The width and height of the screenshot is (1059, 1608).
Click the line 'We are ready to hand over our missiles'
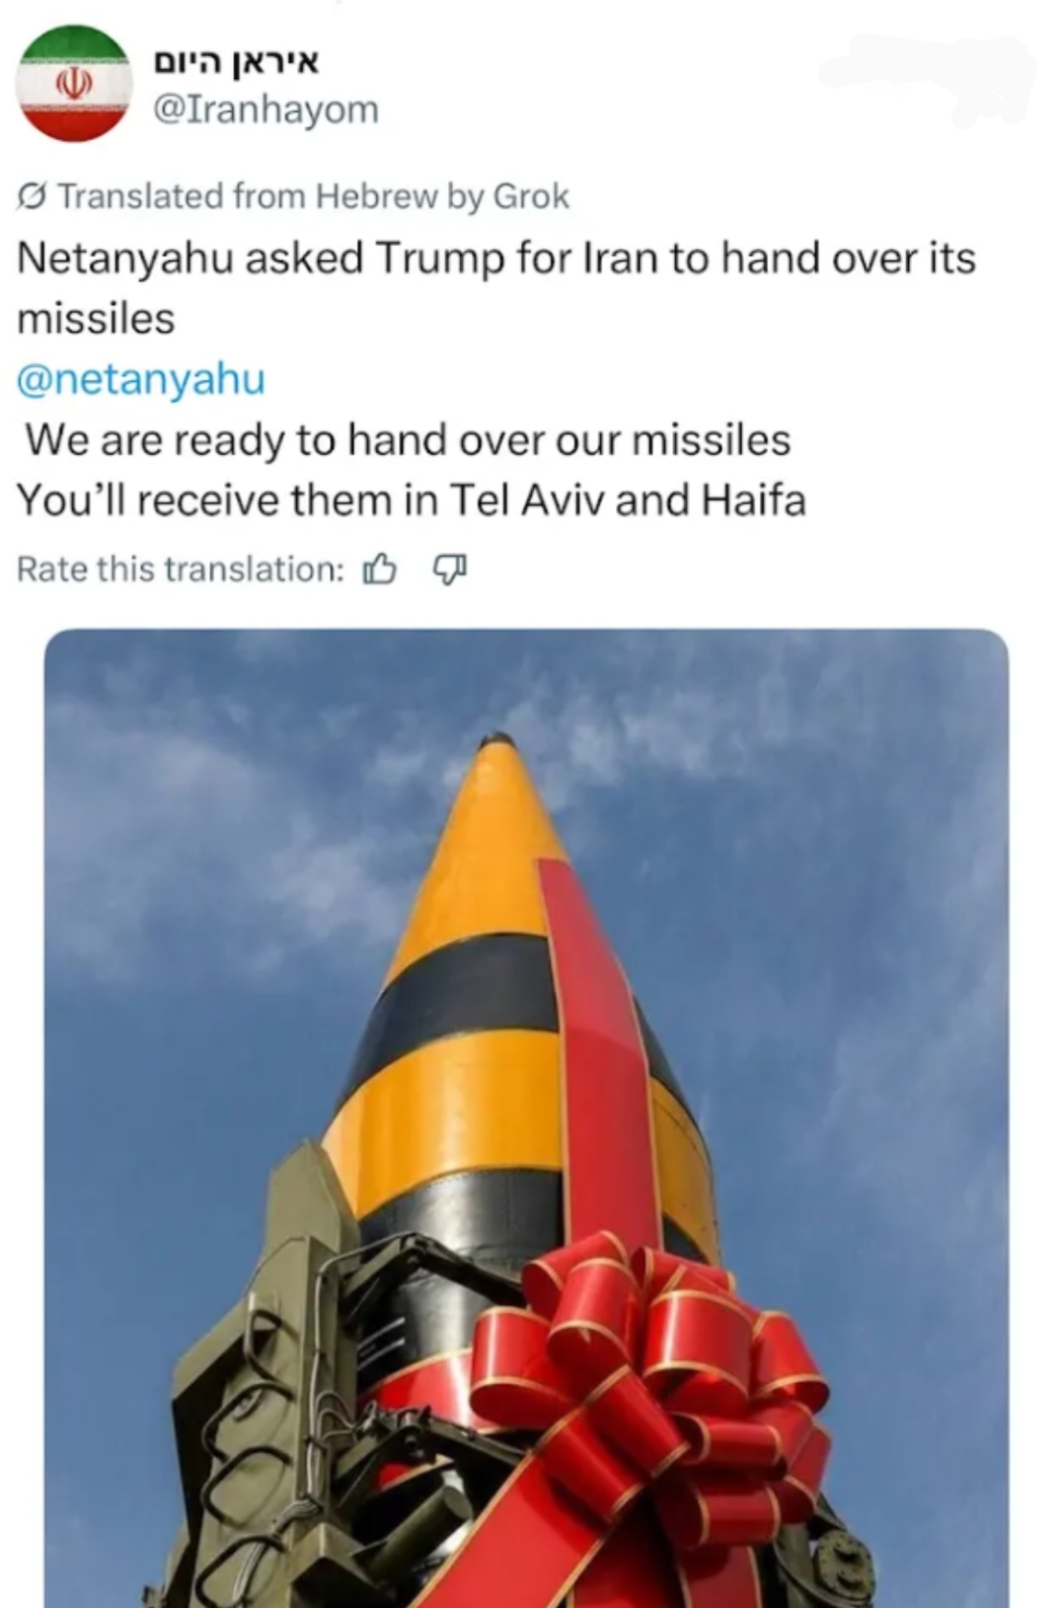pos(408,440)
